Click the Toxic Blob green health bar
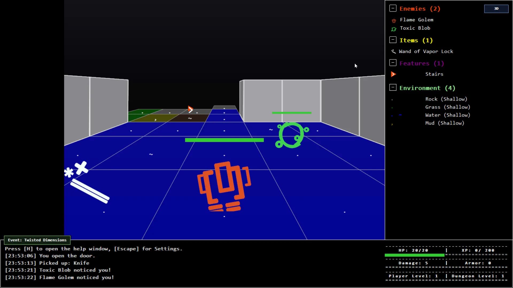The image size is (513, 288). [292, 113]
